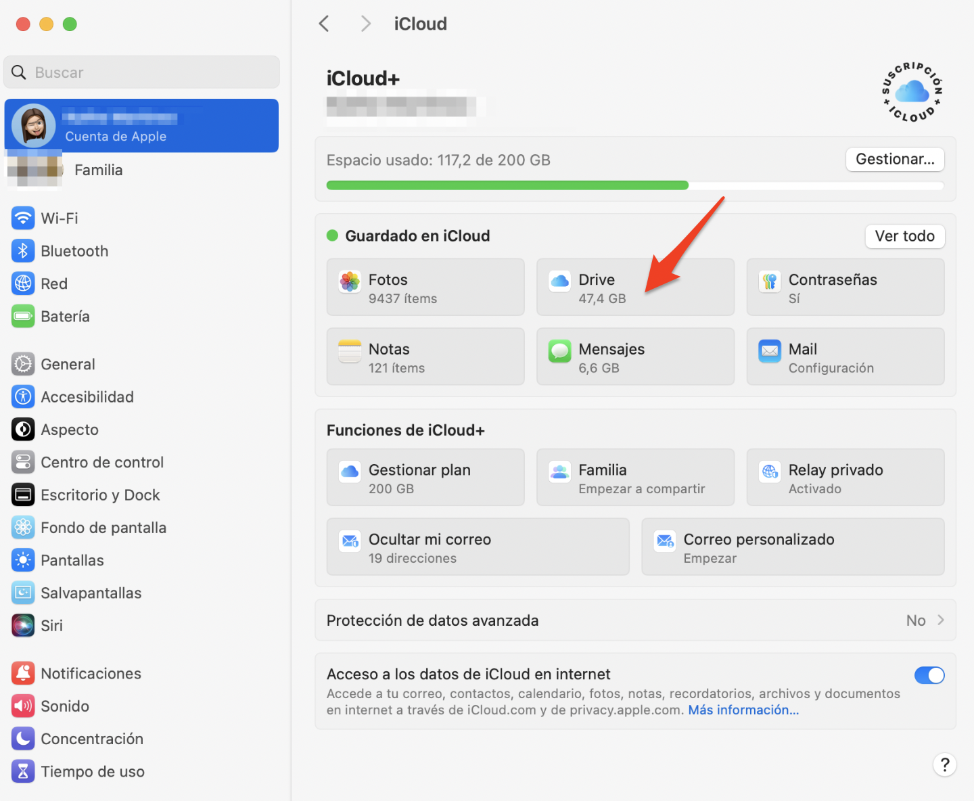Select the Cuenta de Apple row
The image size is (974, 801).
(141, 126)
